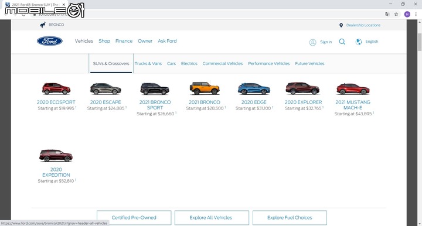This screenshot has width=422, height=226.
Task: Close the Ford Bronco browser tab
Action: click(x=64, y=5)
